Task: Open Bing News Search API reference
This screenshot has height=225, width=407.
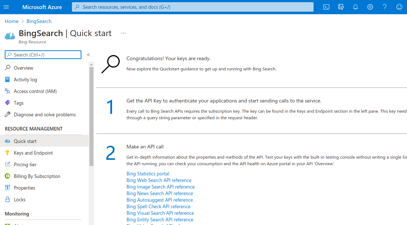Action: (160, 193)
